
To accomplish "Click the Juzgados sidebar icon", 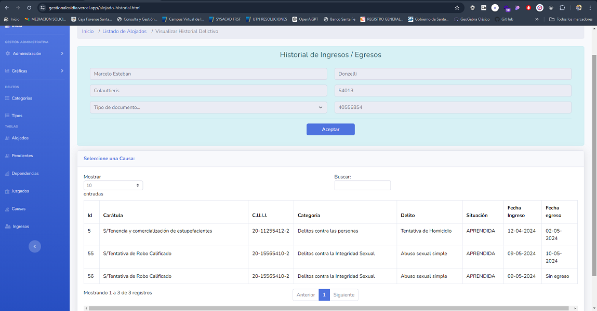I will [7, 191].
